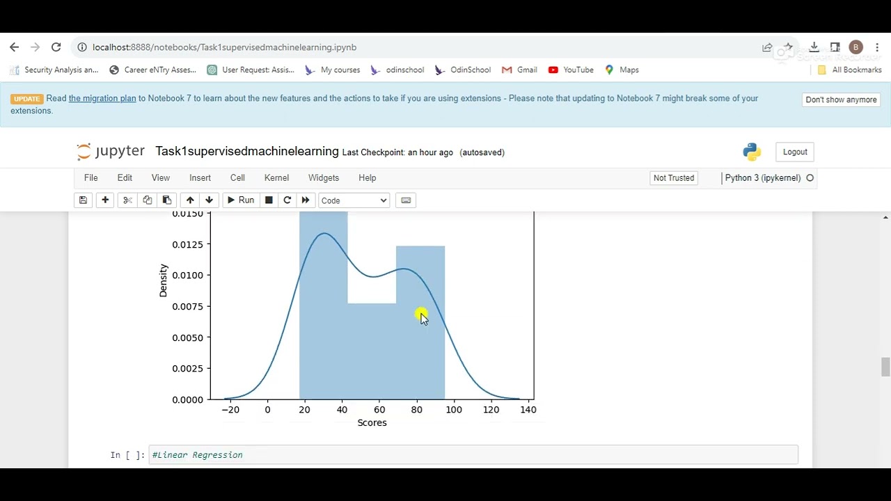Open the Insert menu

click(x=200, y=178)
